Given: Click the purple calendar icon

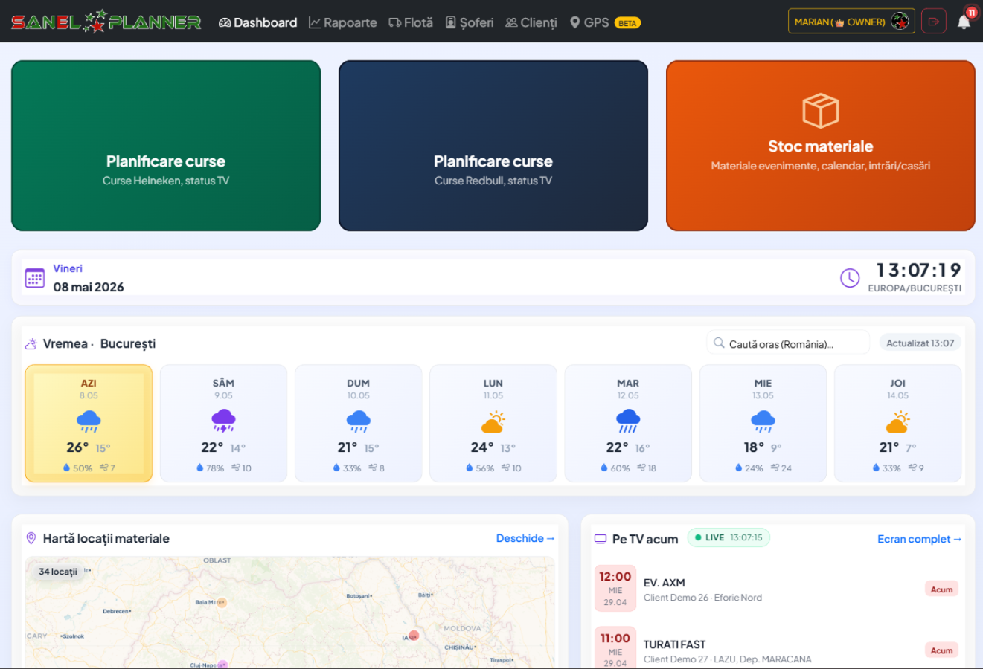Looking at the screenshot, I should coord(35,278).
